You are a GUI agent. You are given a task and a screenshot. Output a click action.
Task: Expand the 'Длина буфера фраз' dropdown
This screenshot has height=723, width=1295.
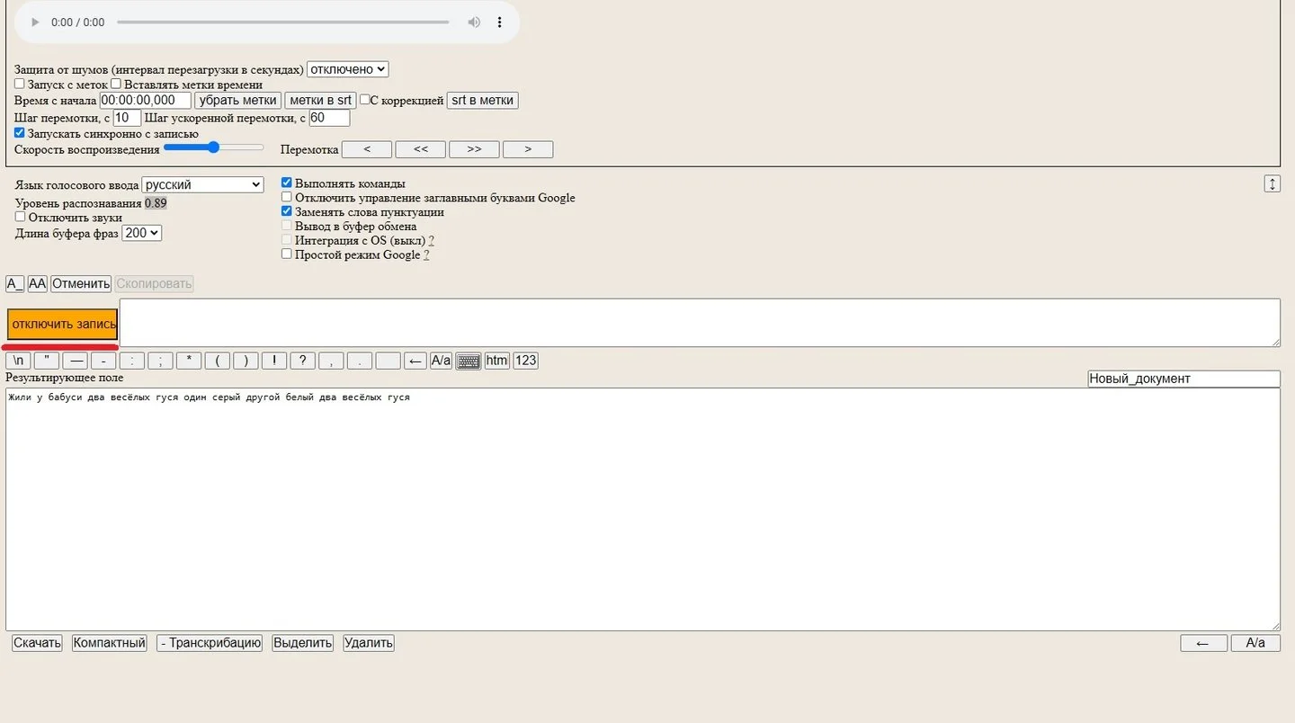point(142,233)
